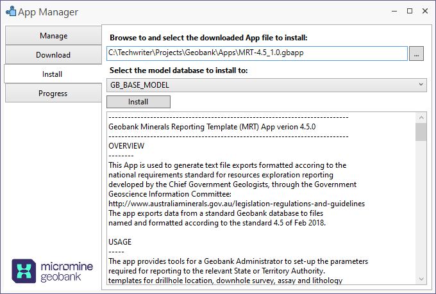436x294 pixels.
Task: Click the App Manager title bar icon
Action: click(11, 12)
